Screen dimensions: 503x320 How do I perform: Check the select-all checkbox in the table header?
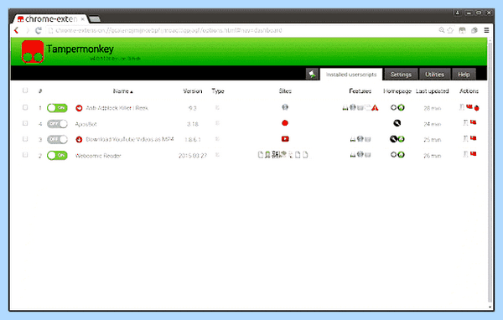coord(25,90)
